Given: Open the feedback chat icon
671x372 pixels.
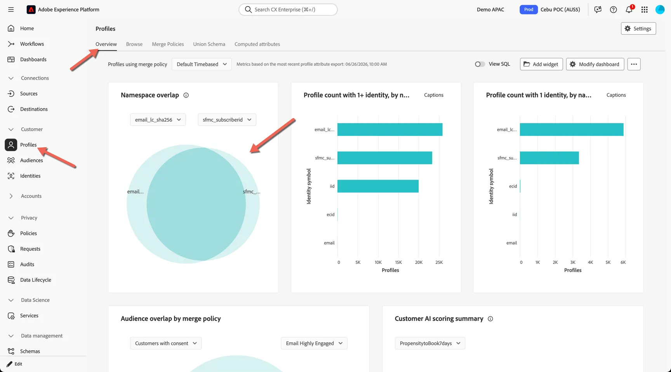Looking at the screenshot, I should 598,9.
